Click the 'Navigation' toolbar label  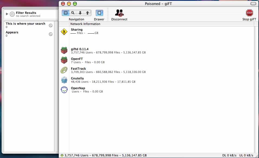pos(76,19)
